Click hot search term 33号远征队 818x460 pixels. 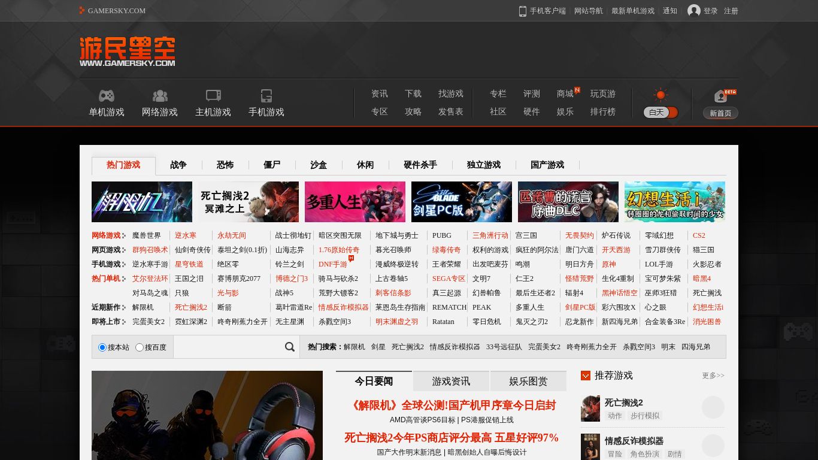coord(504,347)
